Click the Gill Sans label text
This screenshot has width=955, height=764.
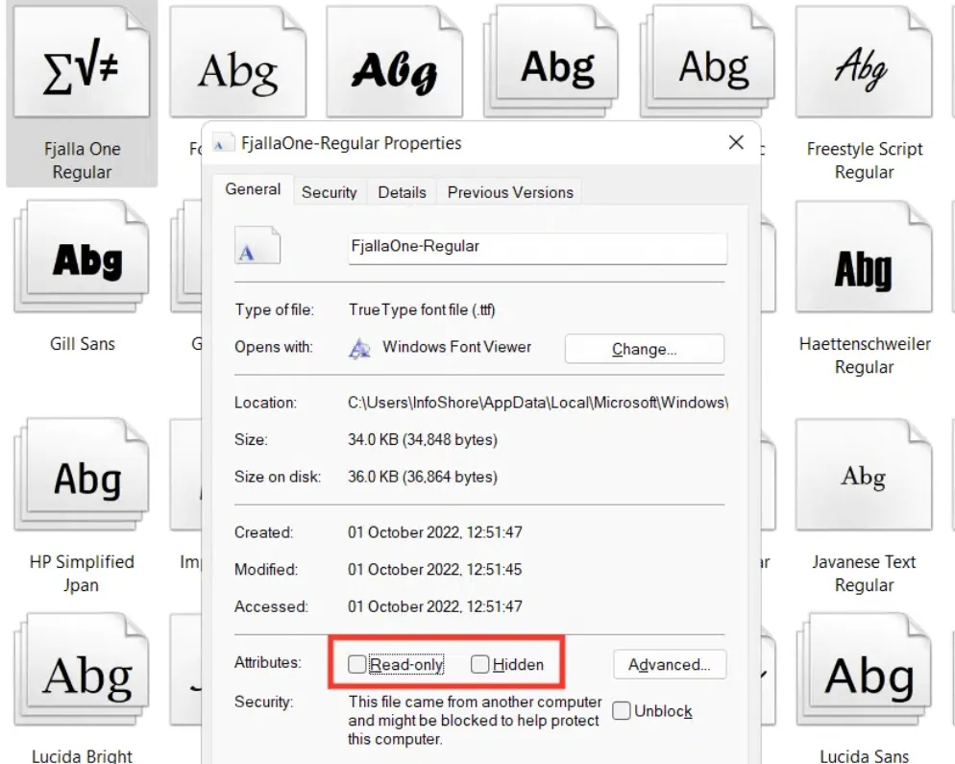click(83, 344)
